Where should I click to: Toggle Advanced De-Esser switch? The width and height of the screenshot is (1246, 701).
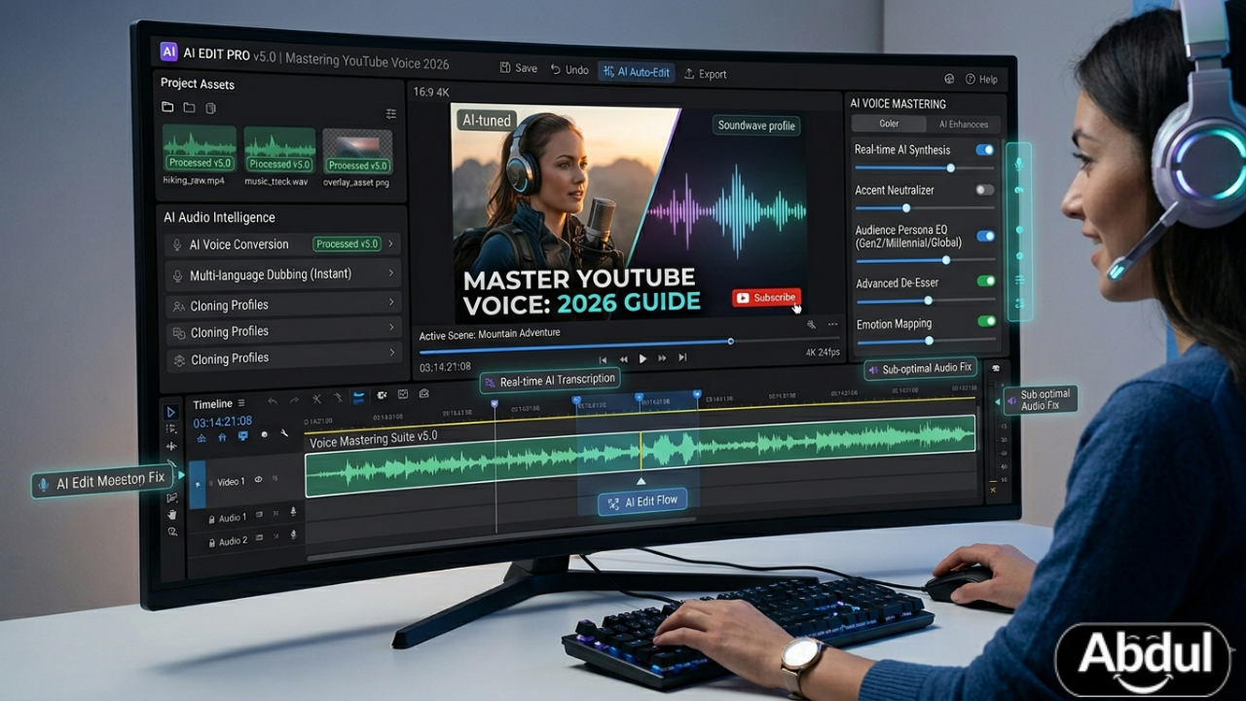pyautogui.click(x=986, y=281)
